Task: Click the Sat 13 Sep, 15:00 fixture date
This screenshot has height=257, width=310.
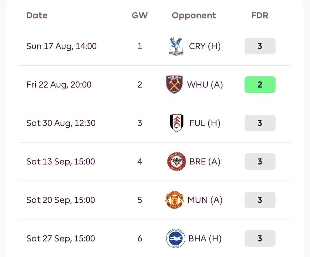Action: [61, 162]
